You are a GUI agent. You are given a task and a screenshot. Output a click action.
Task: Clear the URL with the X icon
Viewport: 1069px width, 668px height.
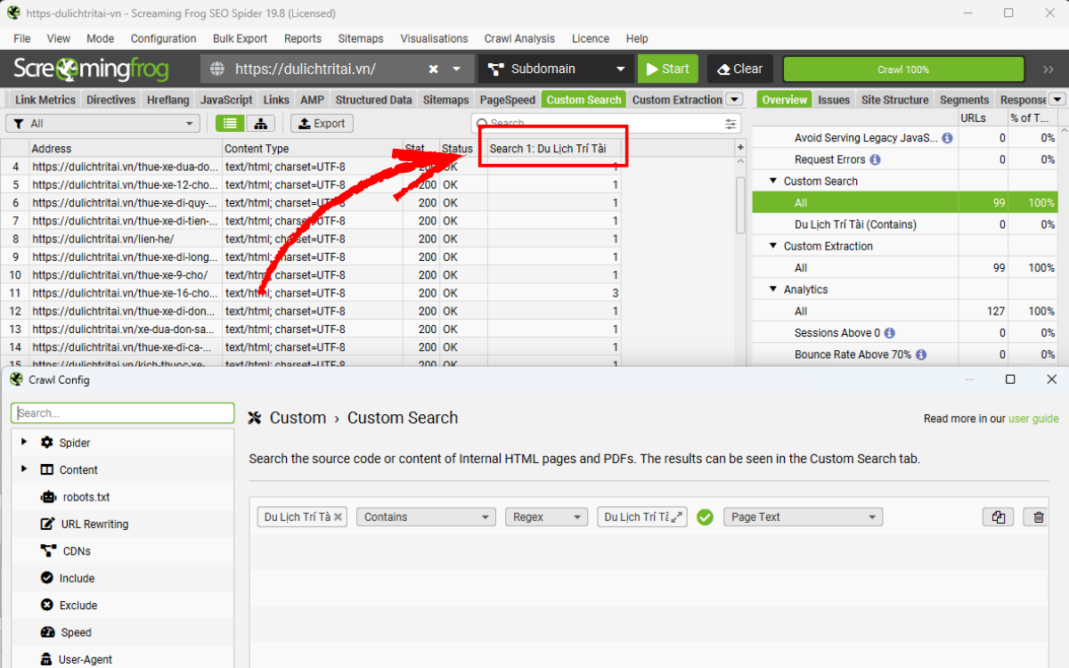[433, 69]
